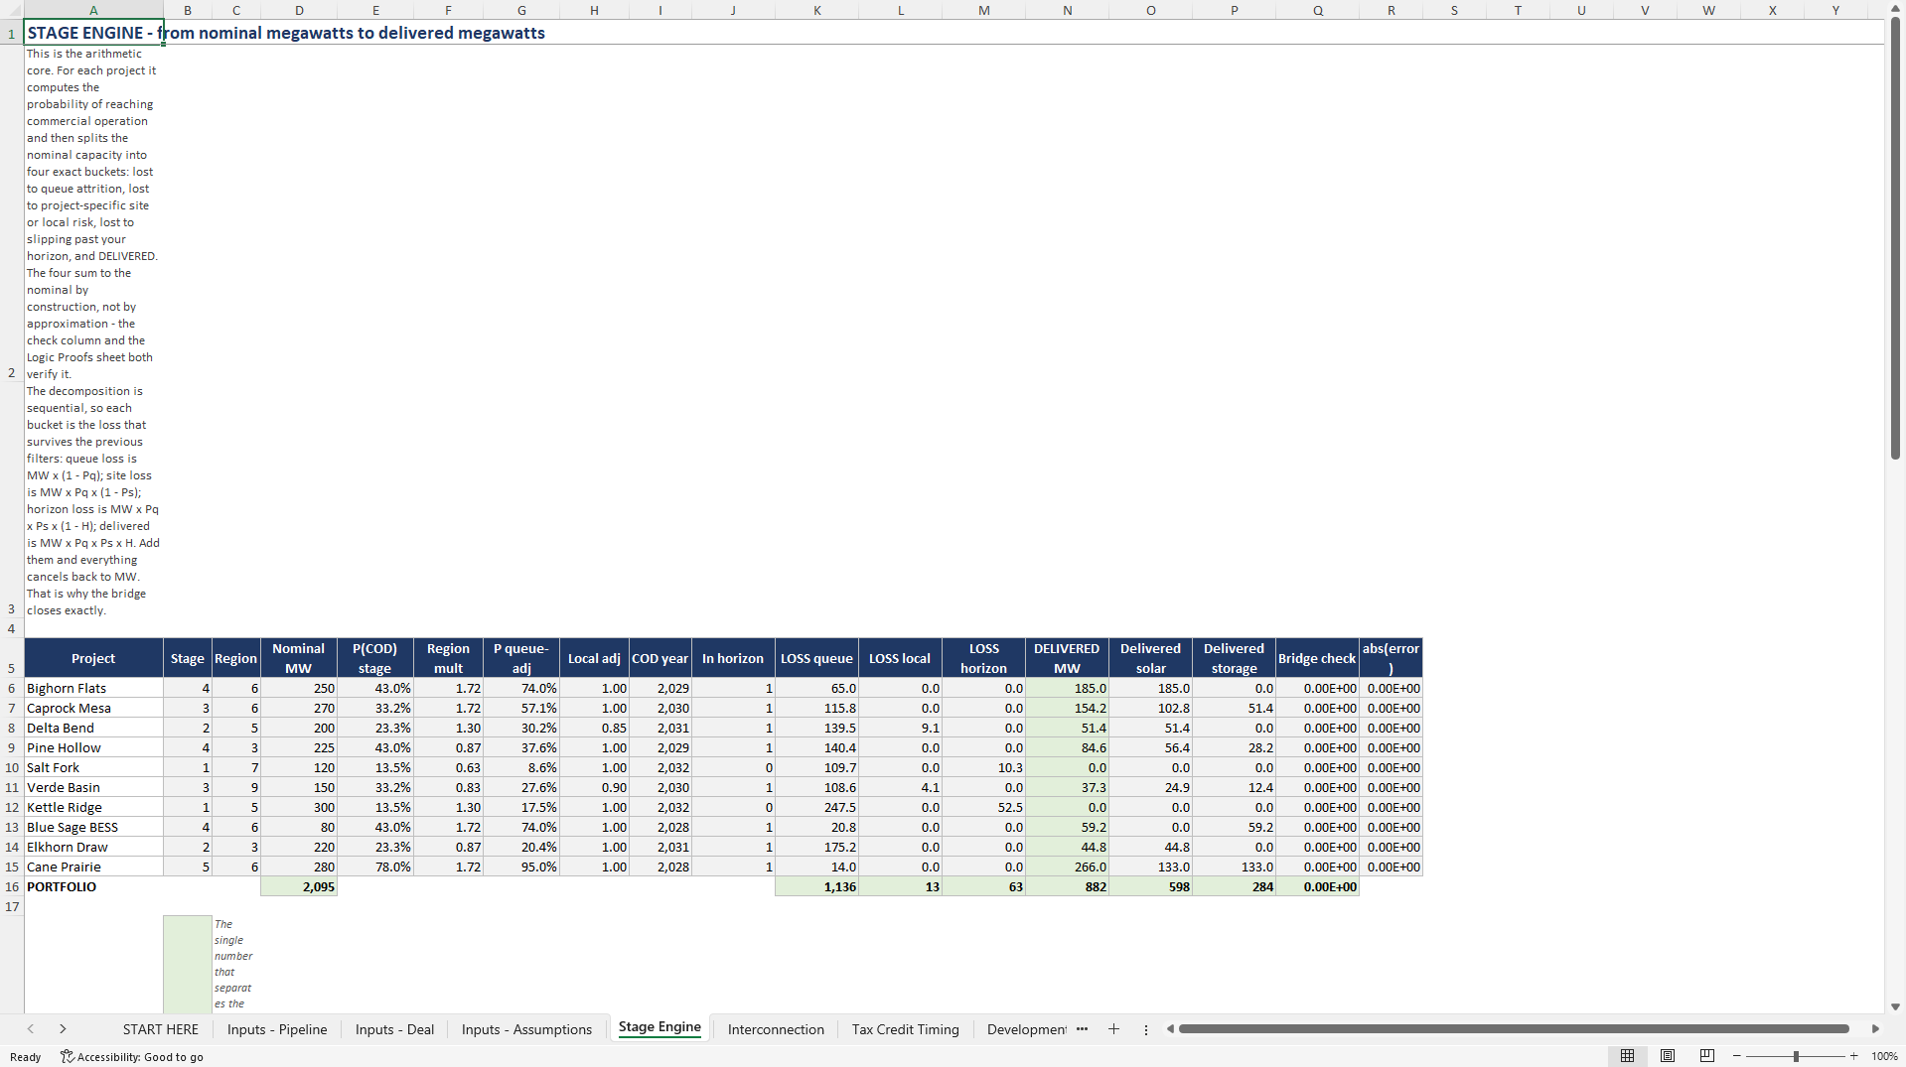Select the Caprock Mesa project cell

[x=93, y=708]
